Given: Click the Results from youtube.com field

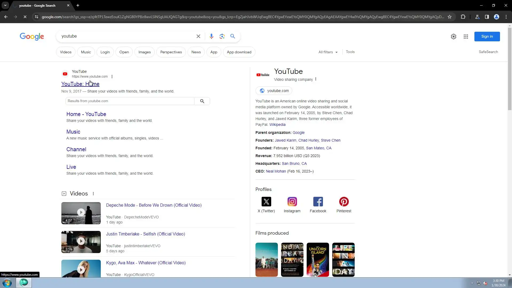Looking at the screenshot, I should tap(130, 101).
